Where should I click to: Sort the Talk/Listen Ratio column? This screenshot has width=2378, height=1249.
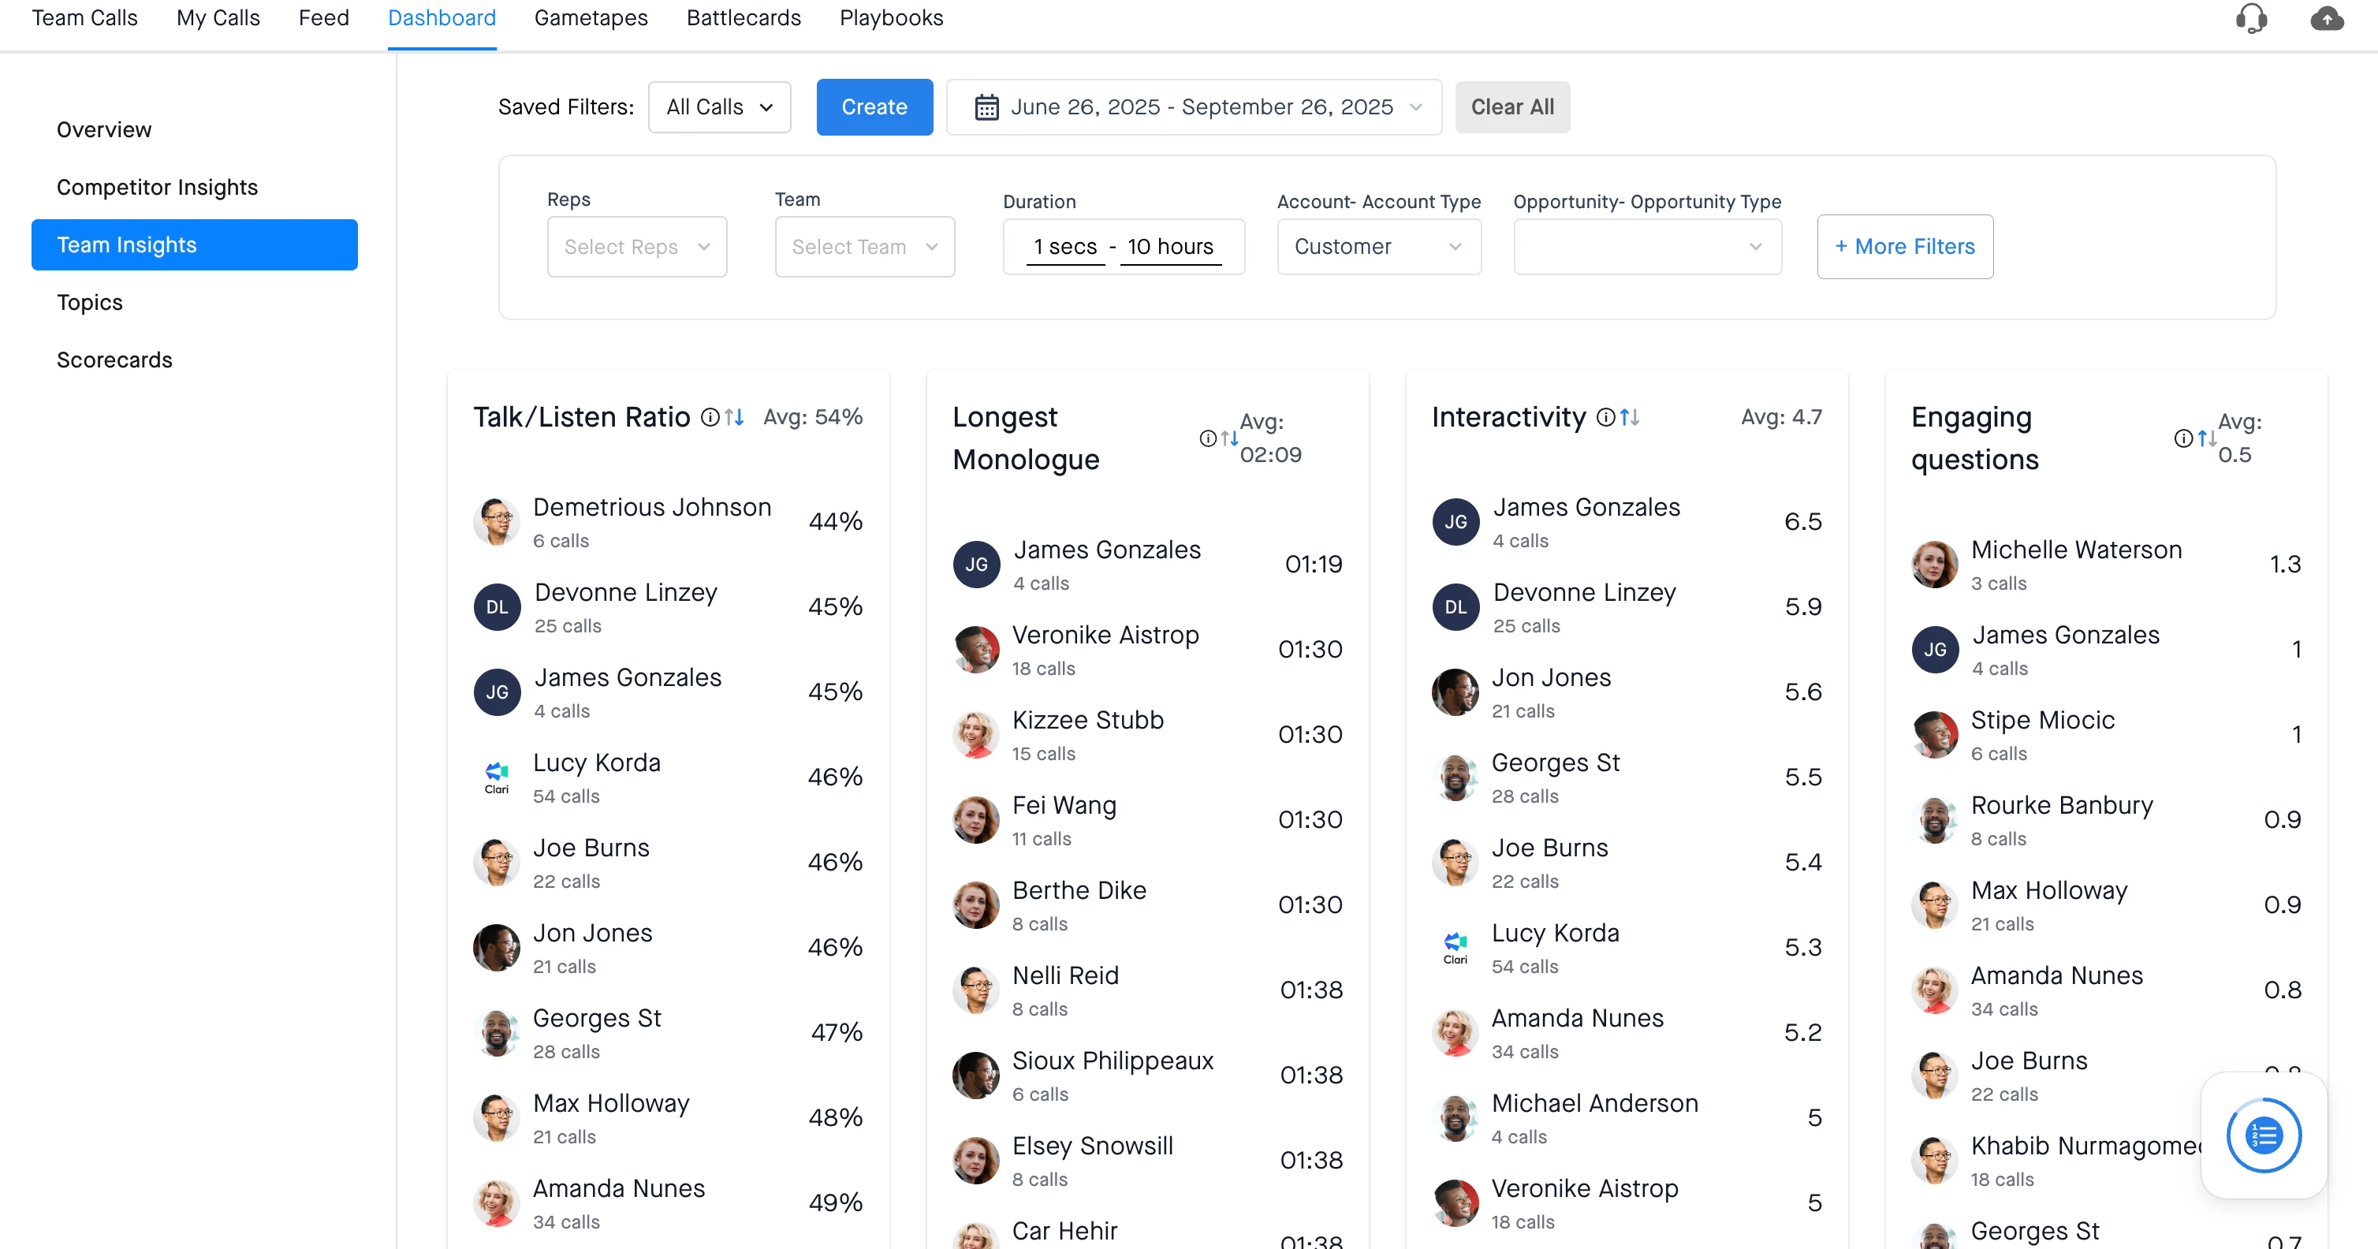click(x=735, y=417)
